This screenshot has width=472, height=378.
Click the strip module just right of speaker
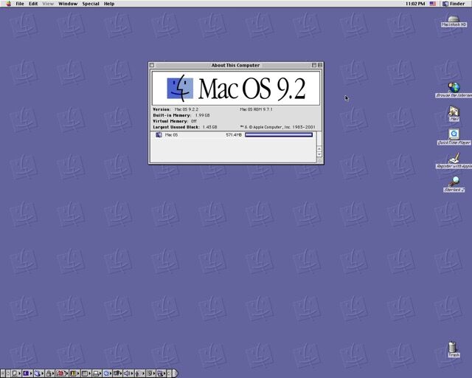[x=139, y=374]
